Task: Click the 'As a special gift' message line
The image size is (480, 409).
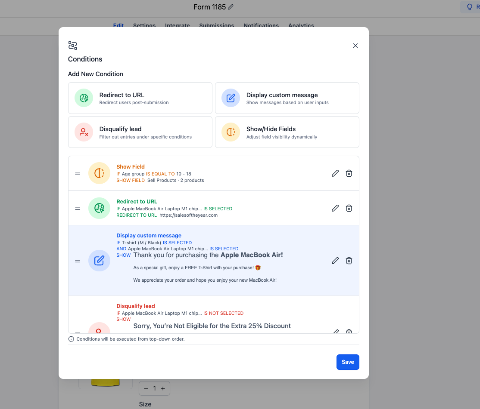Action: [x=197, y=268]
